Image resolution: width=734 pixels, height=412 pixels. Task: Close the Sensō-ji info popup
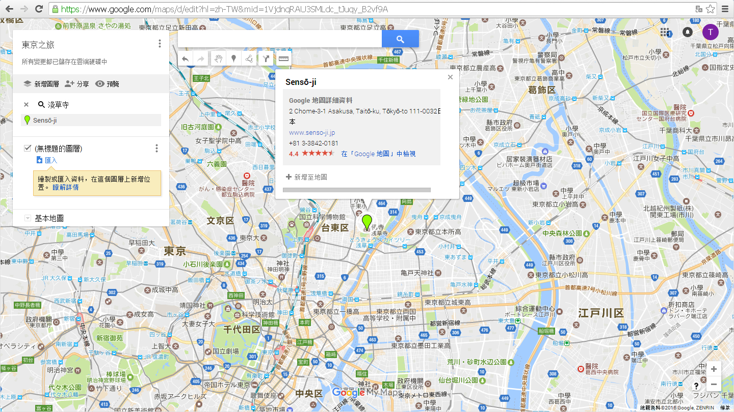tap(450, 77)
